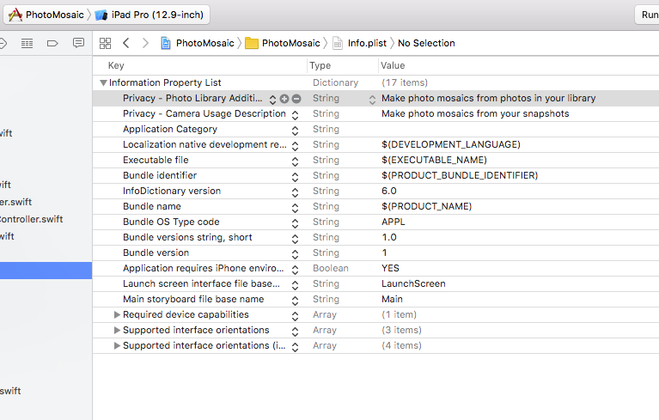The image size is (659, 420).
Task: Select the $(PRODUCT_NAME) value
Action: pos(426,206)
